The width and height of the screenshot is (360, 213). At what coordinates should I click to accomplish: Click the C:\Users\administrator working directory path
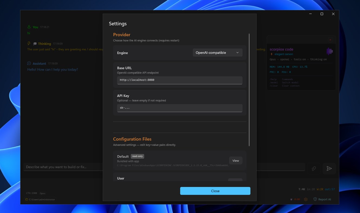point(42,199)
